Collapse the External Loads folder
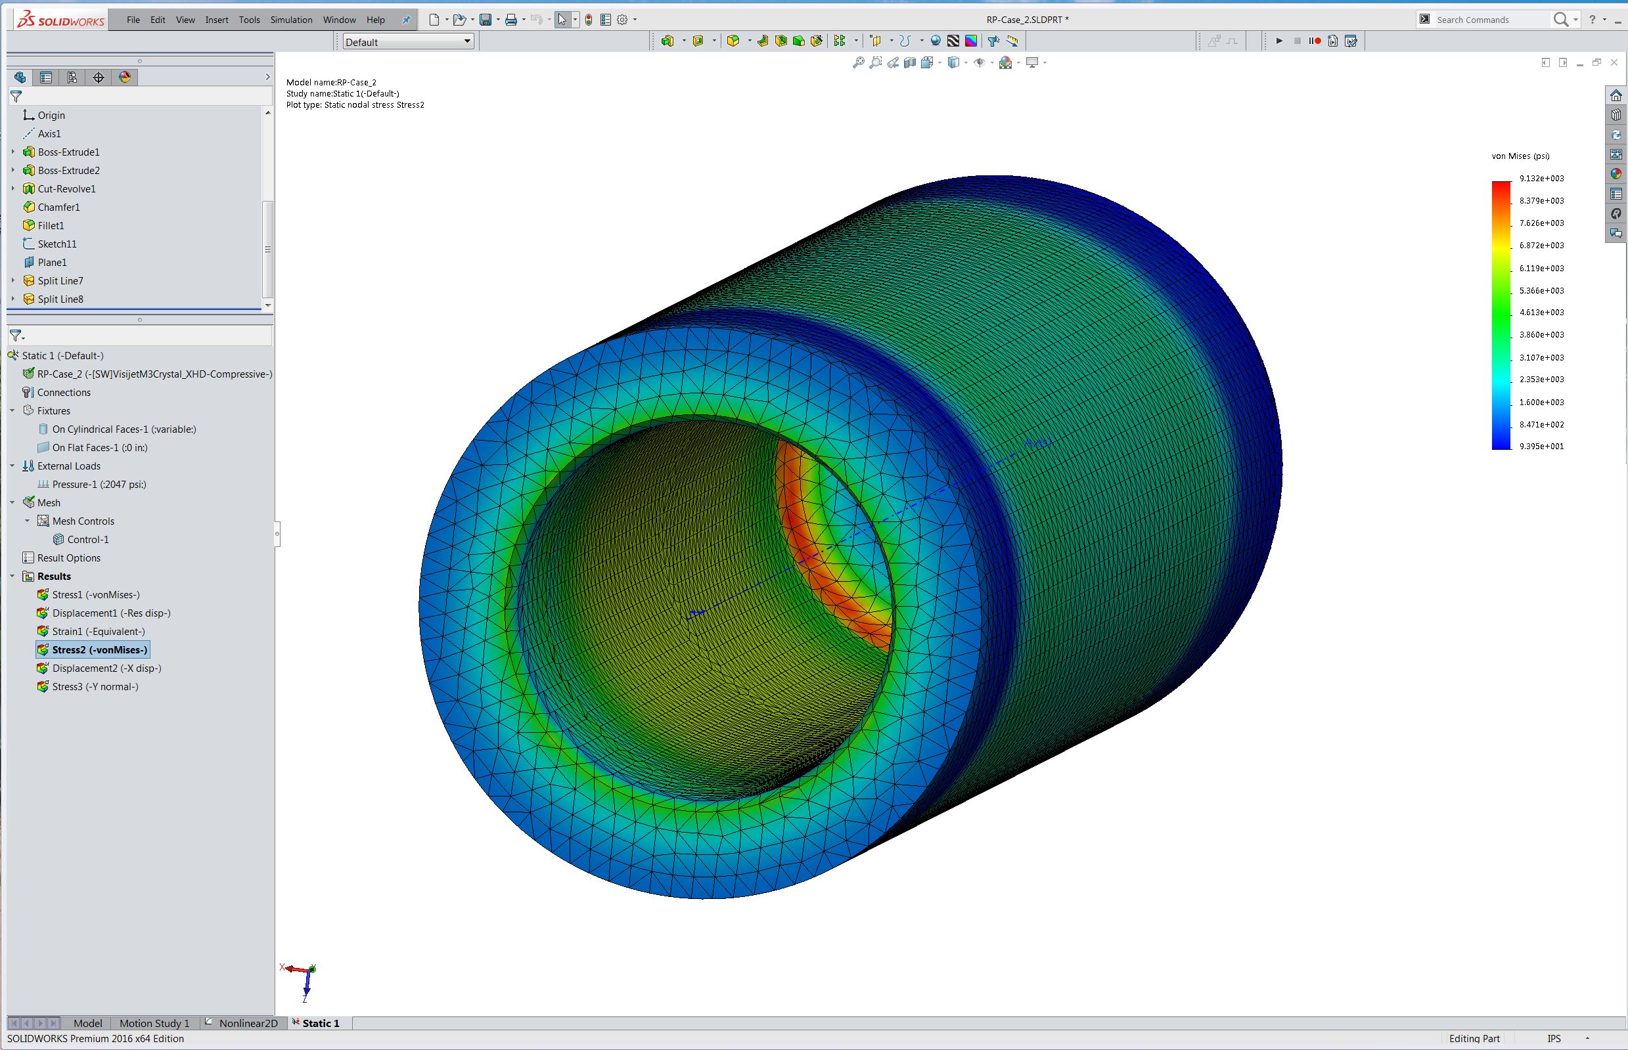Screen dimensions: 1628x1050 coord(12,466)
